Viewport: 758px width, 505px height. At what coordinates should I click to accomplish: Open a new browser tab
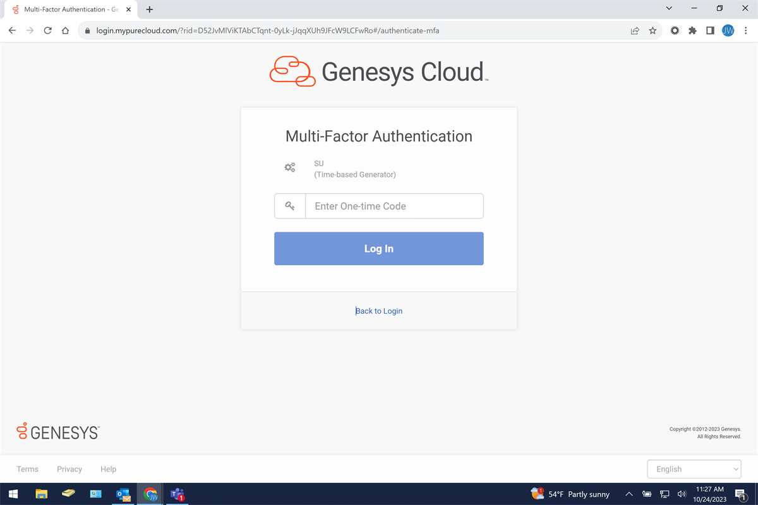[x=149, y=9]
